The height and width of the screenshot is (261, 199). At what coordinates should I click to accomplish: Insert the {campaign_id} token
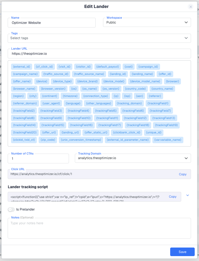148,67
